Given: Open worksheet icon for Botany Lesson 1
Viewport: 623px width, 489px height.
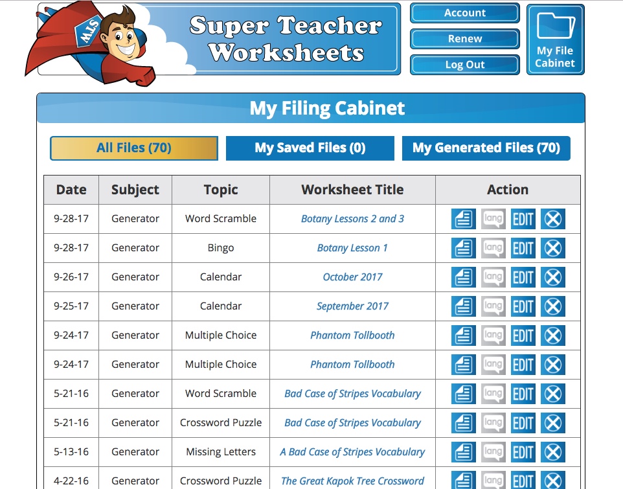Looking at the screenshot, I should pyautogui.click(x=463, y=248).
